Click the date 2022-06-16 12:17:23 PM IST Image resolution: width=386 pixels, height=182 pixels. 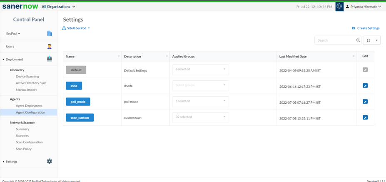(300, 87)
